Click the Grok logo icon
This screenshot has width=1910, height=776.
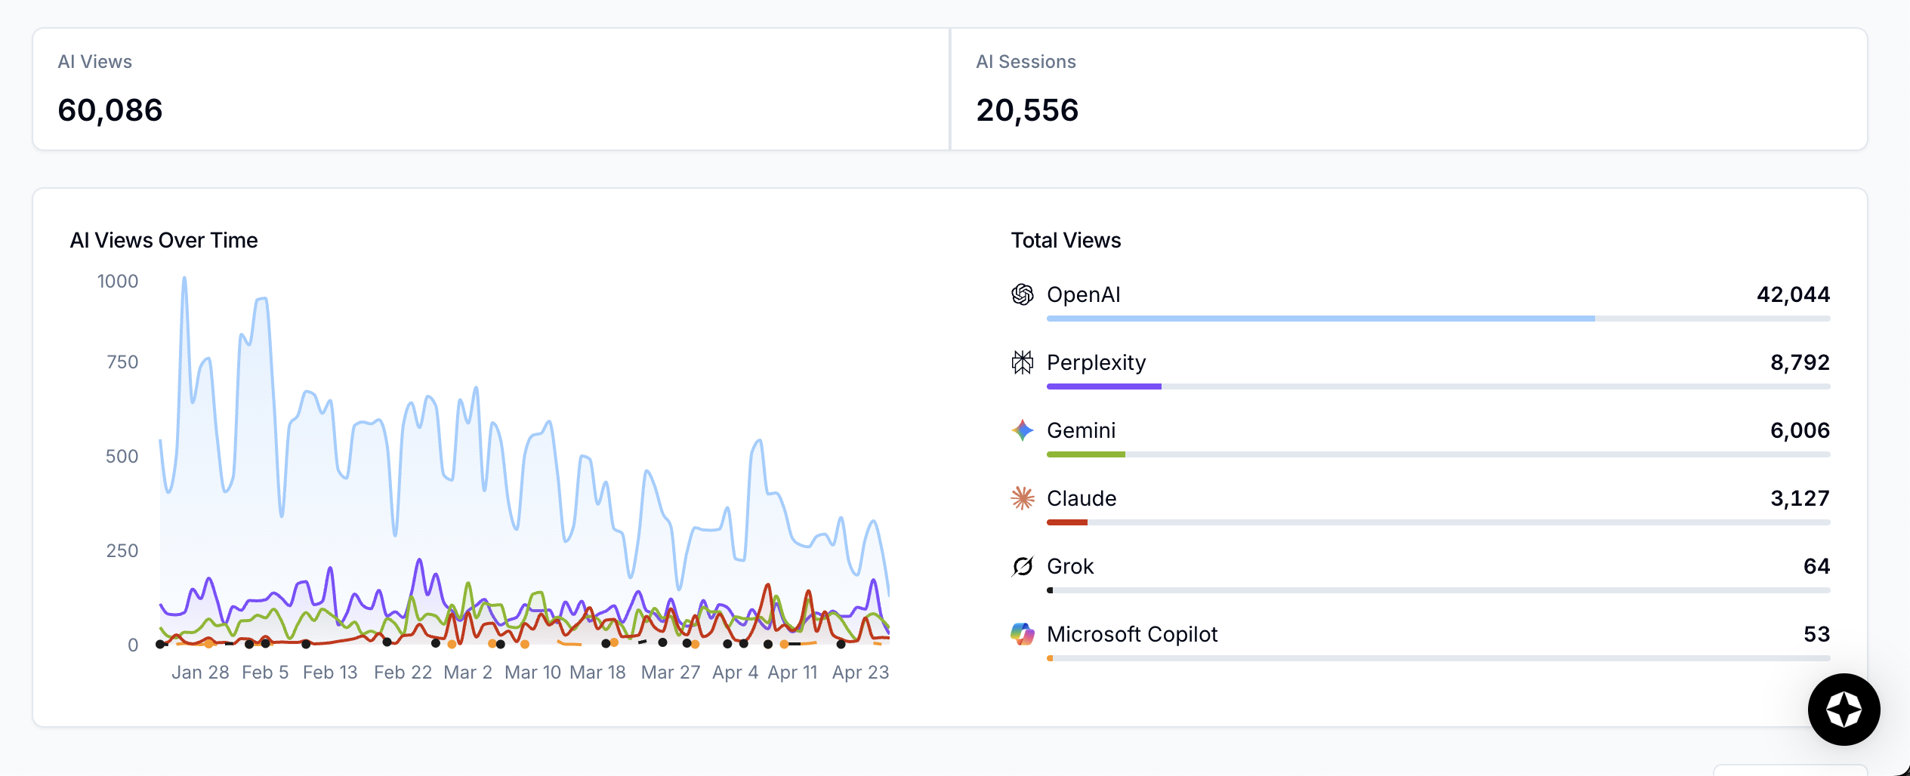[x=1022, y=566]
